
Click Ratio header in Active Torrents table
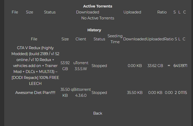[x=162, y=12]
